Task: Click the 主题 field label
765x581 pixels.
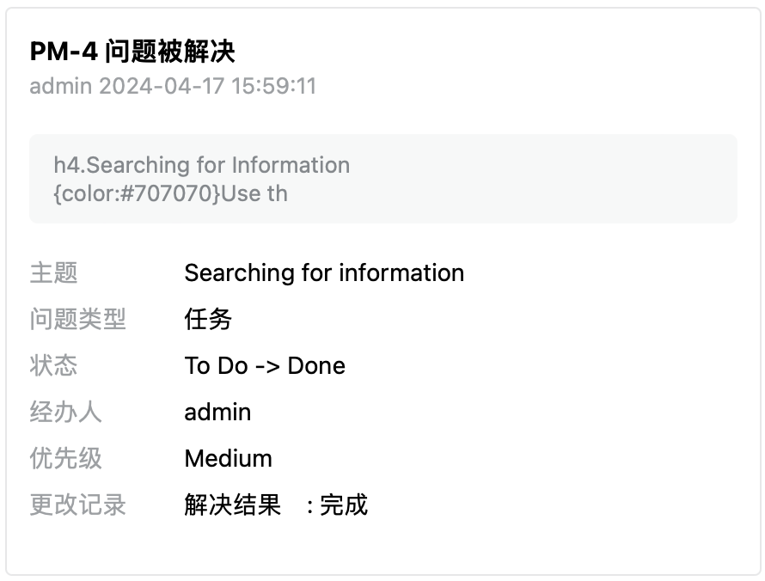Action: coord(53,273)
